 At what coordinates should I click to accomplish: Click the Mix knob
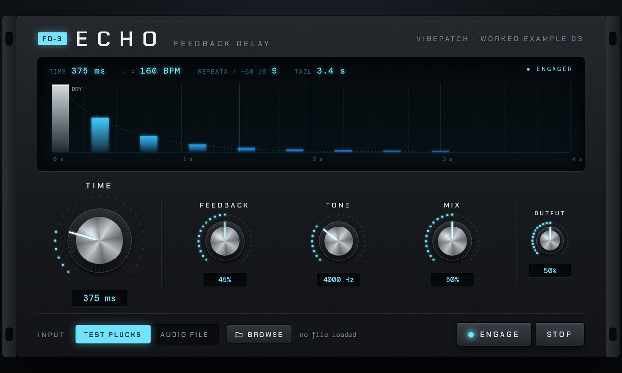(452, 241)
